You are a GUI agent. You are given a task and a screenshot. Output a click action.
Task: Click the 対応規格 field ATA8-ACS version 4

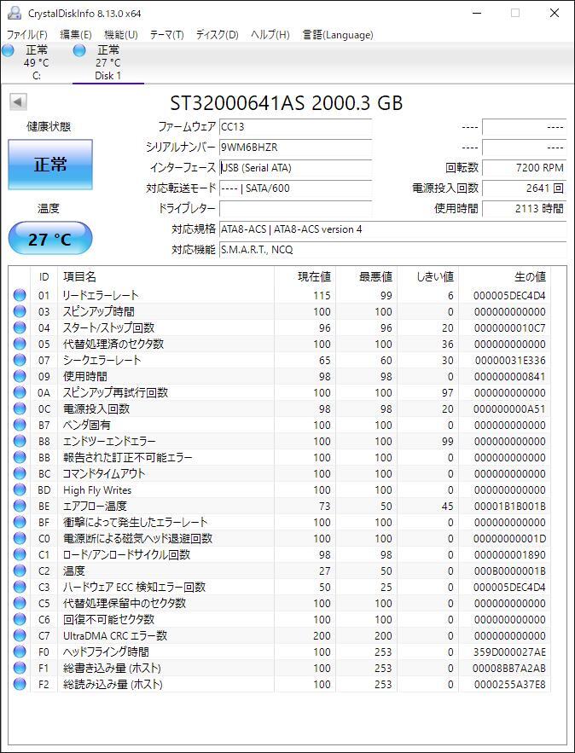(392, 229)
